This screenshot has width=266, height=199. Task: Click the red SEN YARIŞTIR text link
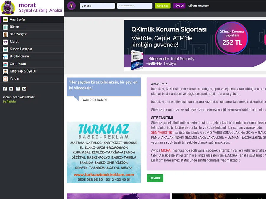(161, 132)
